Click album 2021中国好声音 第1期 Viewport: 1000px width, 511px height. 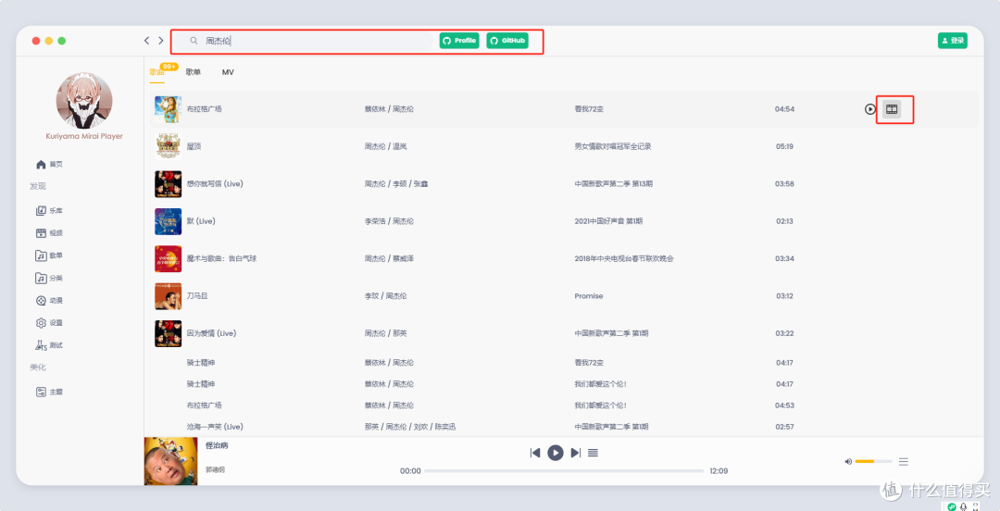pos(608,221)
